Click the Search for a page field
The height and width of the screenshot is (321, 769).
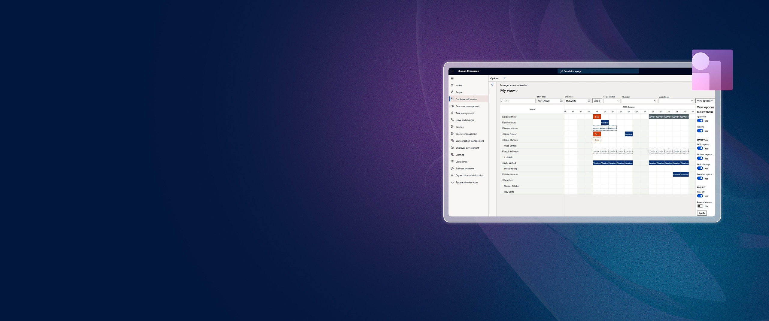(x=598, y=71)
